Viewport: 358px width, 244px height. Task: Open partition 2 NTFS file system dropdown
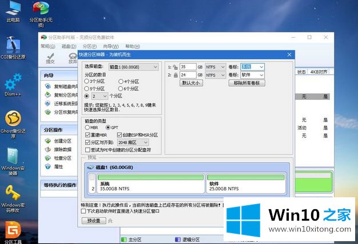click(x=215, y=75)
